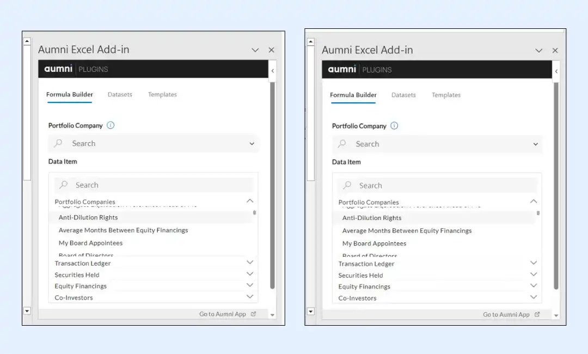Screen dimensions: 588x354
Task: Open Go to Aumni App link in right panel
Action: click(506, 314)
